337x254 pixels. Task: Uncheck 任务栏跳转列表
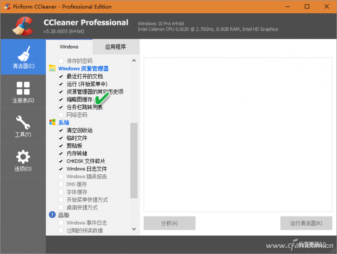(61, 107)
